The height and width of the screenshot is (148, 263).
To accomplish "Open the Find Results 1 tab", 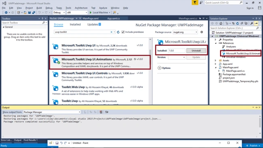I will (30, 140).
